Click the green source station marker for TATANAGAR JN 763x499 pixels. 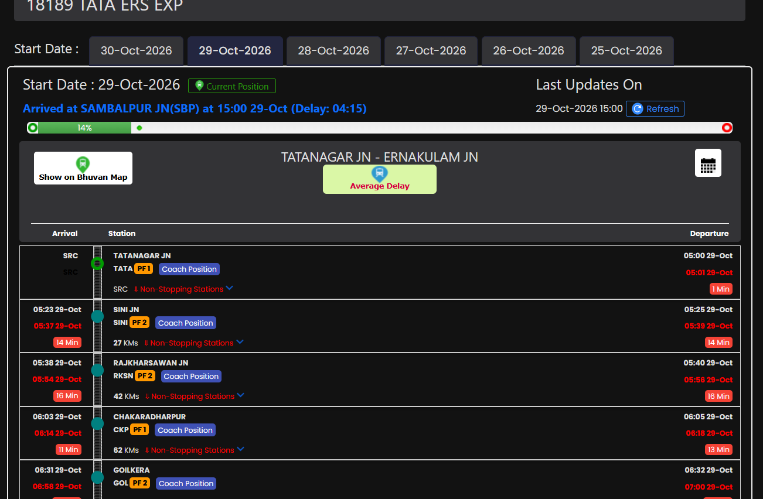click(x=97, y=264)
